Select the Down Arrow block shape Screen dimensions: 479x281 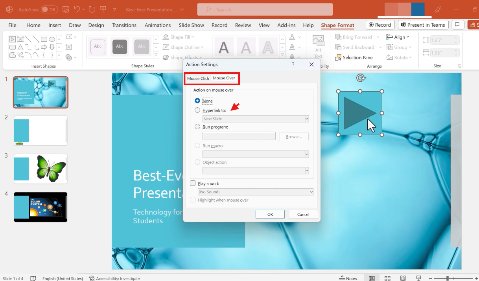pos(52,47)
